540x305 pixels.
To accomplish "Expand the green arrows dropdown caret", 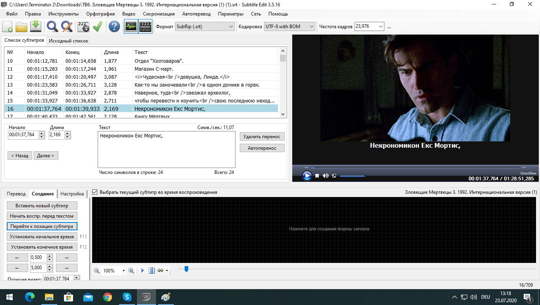I will pyautogui.click(x=167, y=271).
